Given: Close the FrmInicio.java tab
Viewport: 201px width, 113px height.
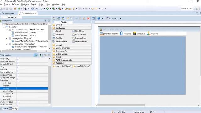Looking at the screenshot, I should click(35, 13).
